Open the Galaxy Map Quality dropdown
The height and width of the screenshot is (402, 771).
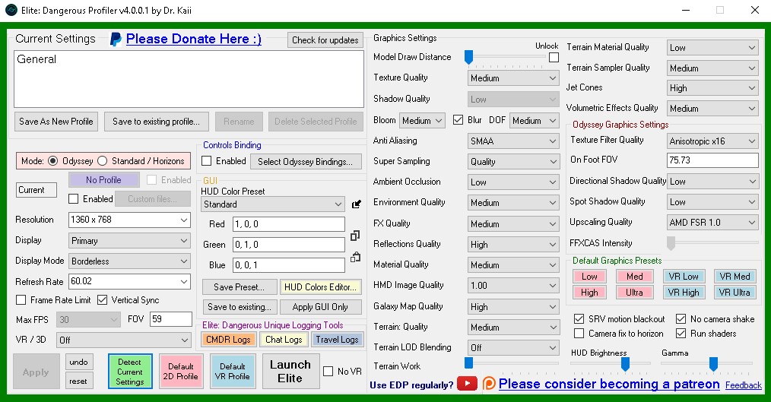(x=513, y=307)
